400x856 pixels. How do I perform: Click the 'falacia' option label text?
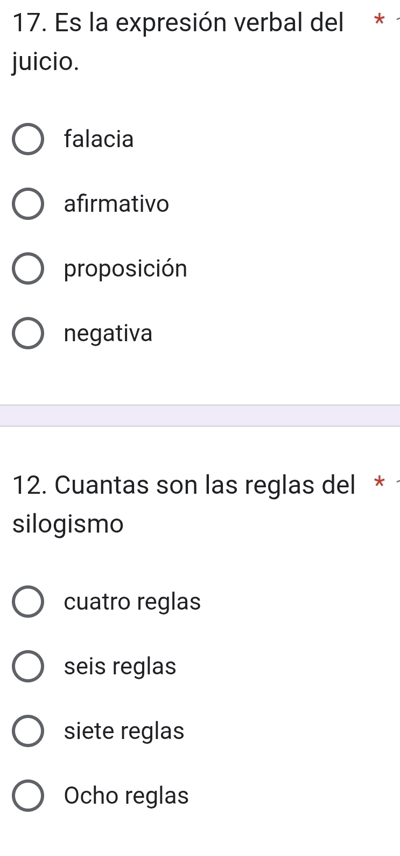99,140
